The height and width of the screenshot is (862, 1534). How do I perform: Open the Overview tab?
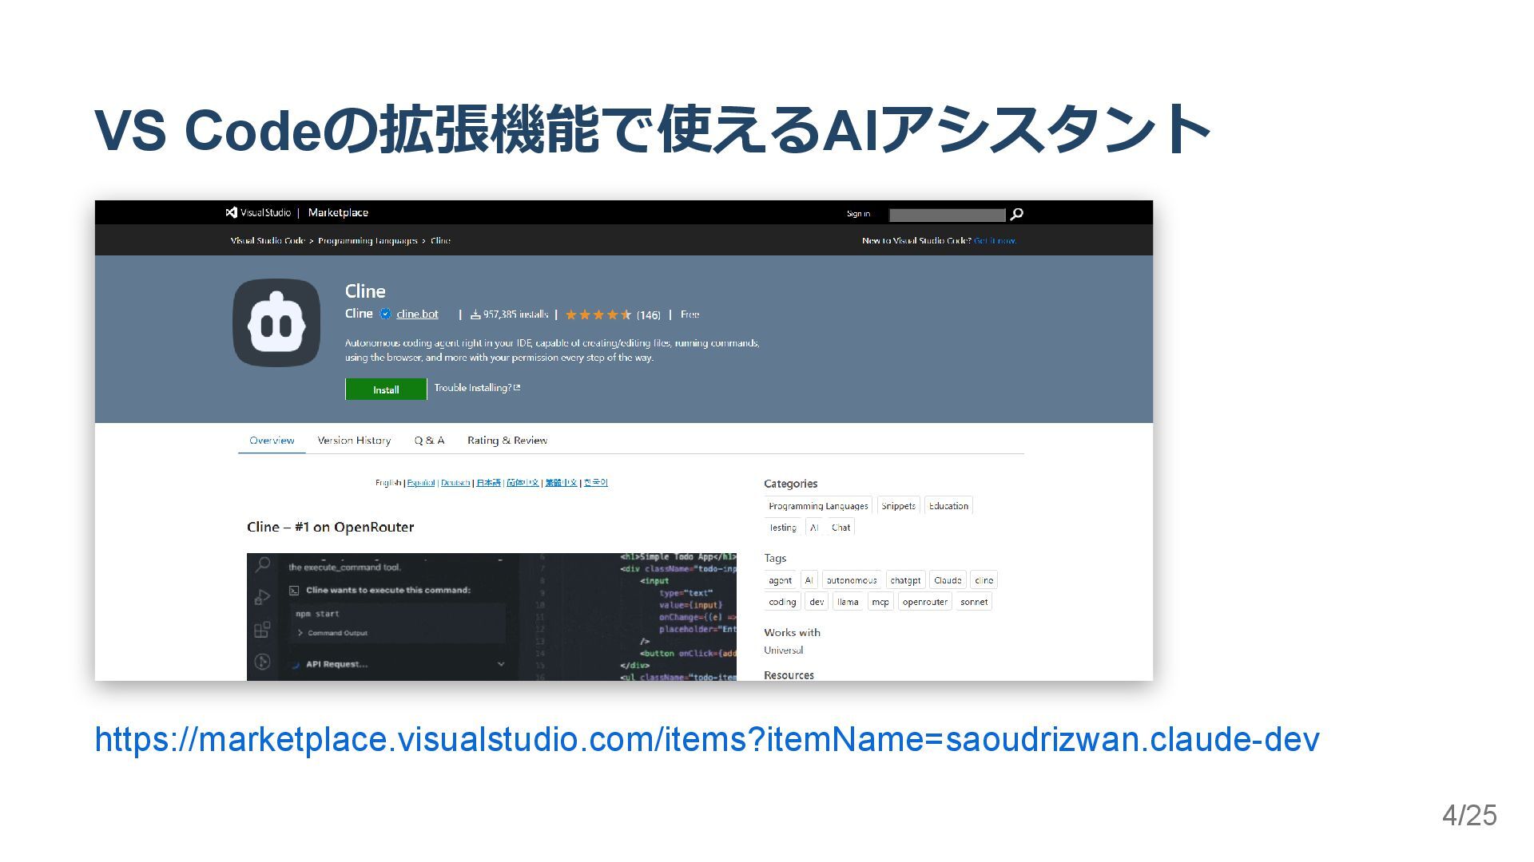pos(272,441)
